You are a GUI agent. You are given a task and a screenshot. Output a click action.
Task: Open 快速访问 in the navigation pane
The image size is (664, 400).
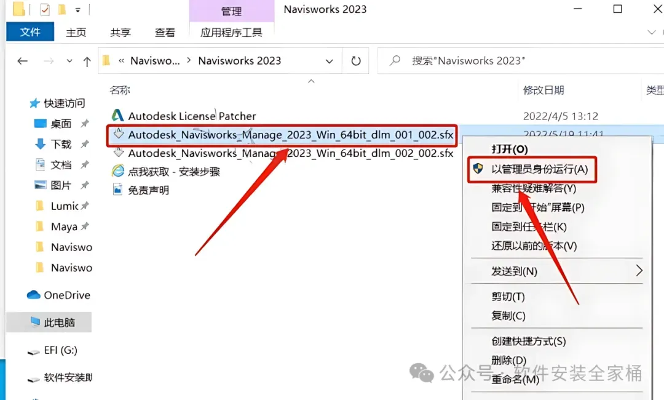64,103
